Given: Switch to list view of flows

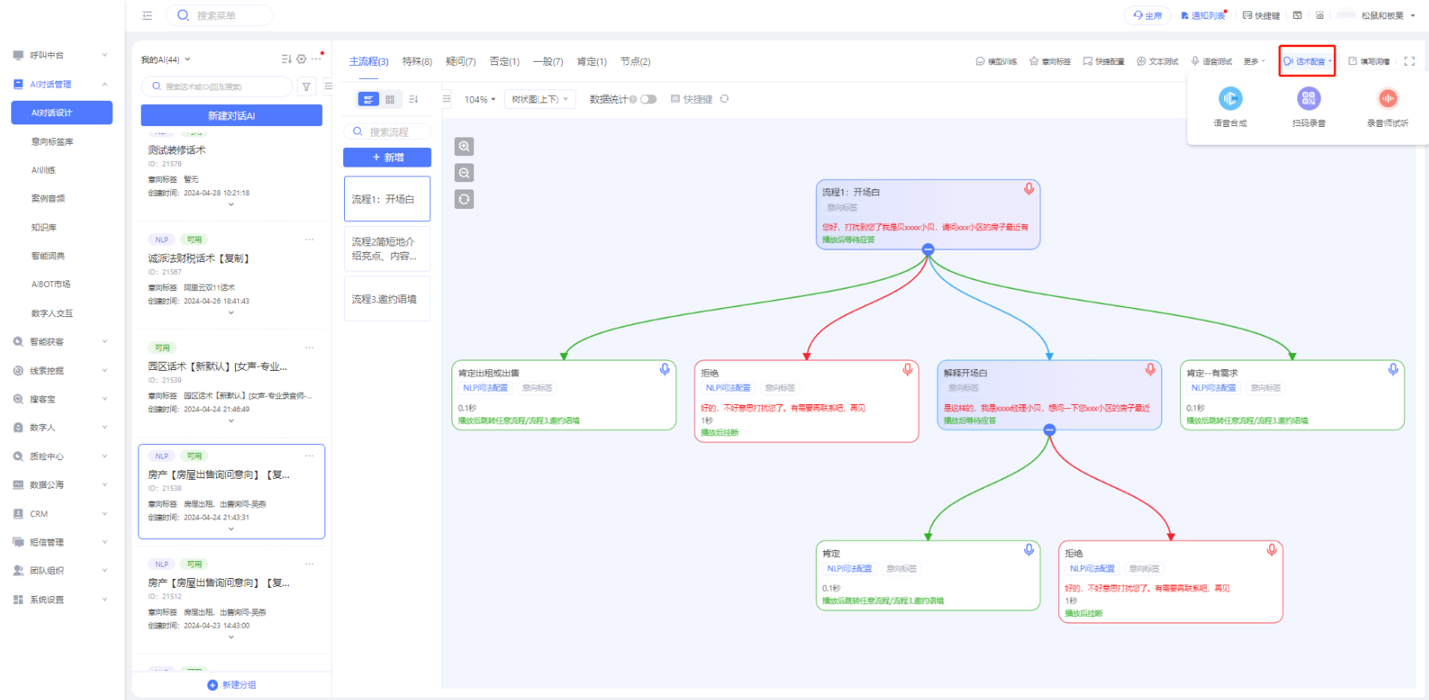Looking at the screenshot, I should pyautogui.click(x=368, y=99).
